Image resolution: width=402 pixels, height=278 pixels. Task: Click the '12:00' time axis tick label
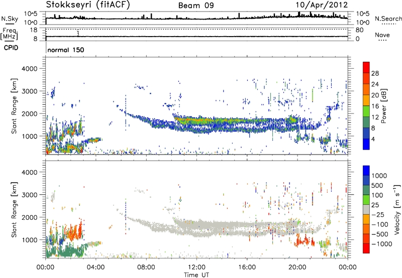(x=196, y=267)
